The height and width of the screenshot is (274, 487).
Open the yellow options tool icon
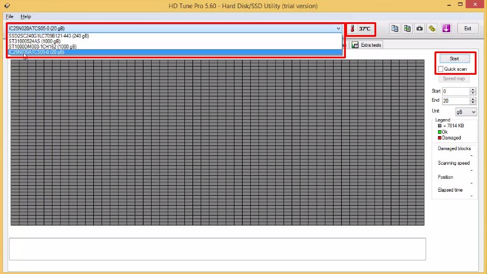pos(432,28)
